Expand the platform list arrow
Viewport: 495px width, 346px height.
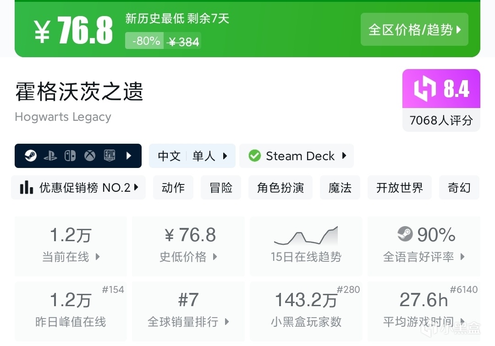129,156
